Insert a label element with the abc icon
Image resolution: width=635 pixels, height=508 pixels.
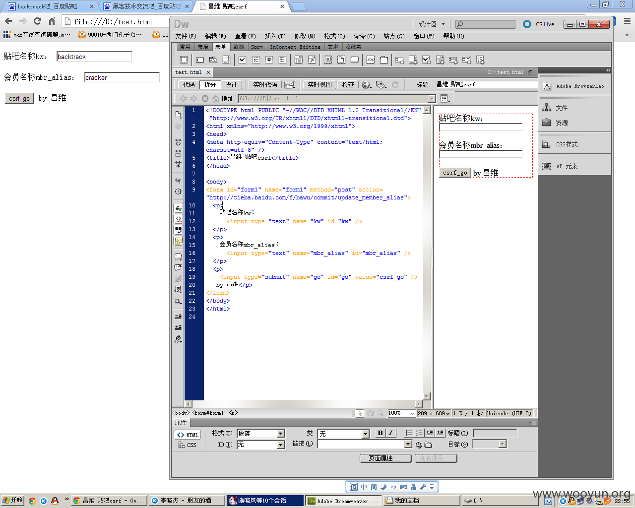[x=371, y=60]
